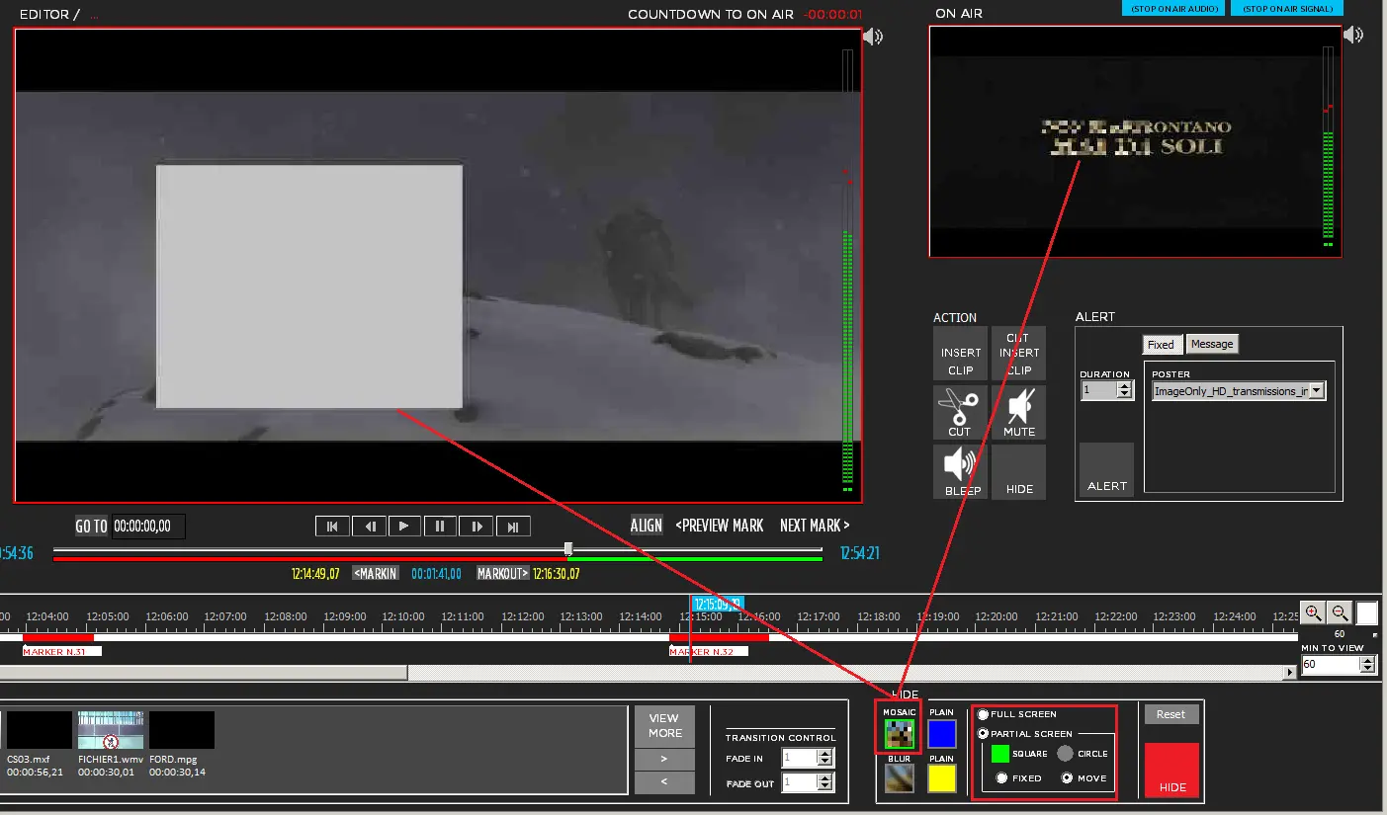The image size is (1387, 815).
Task: Toggle the editor preview speaker icon
Action: [x=873, y=38]
